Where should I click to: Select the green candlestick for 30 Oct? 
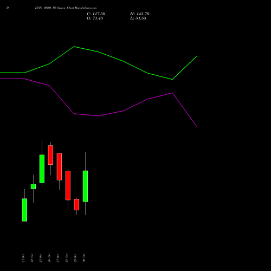pos(85,186)
